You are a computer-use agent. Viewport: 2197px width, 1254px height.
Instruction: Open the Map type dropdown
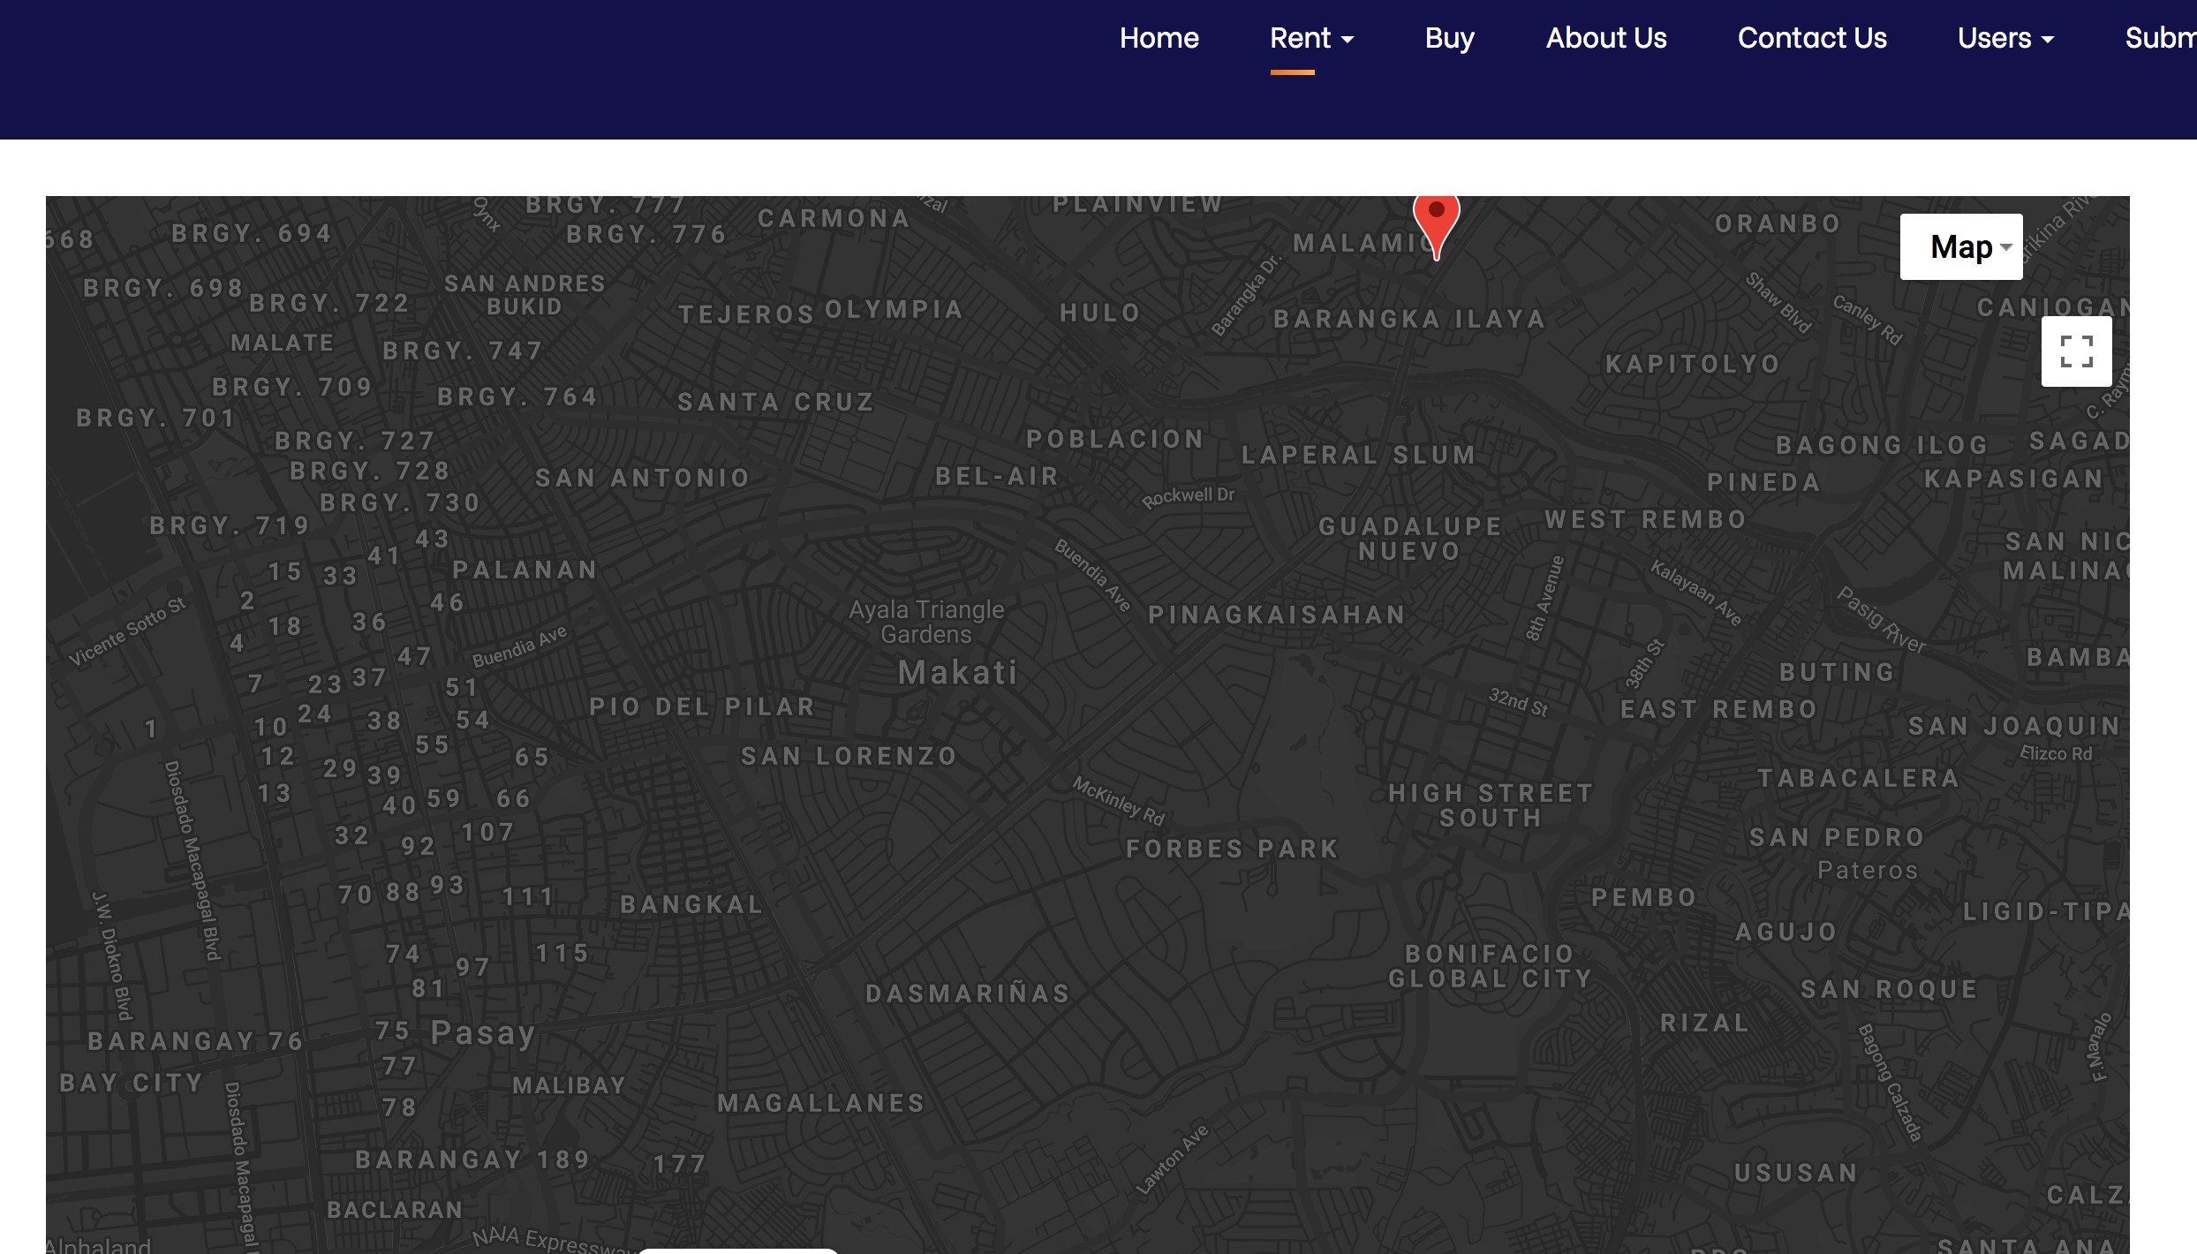pyautogui.click(x=1961, y=246)
